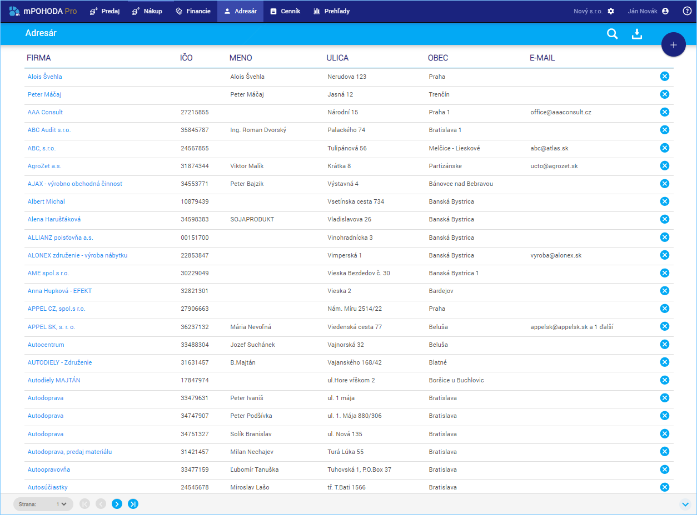
Task: Click name Ing. Roman Dvorský
Action: pyautogui.click(x=258, y=130)
